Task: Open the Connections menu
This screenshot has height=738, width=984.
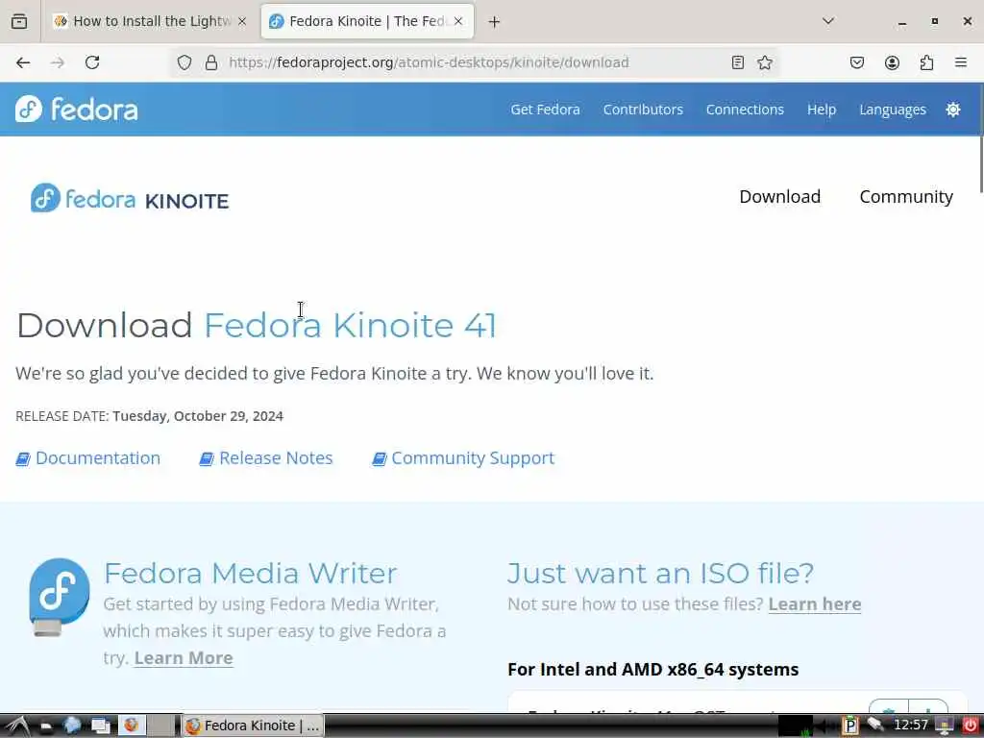Action: click(745, 110)
